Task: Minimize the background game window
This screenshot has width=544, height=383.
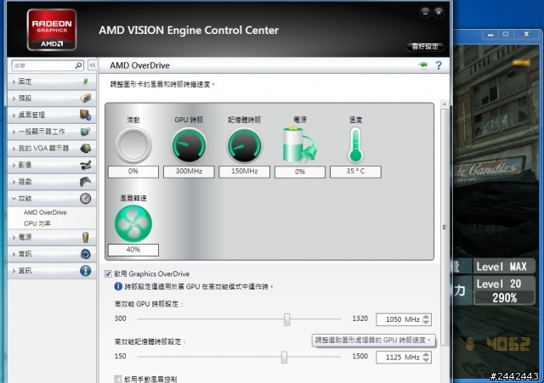Action: [490, 34]
